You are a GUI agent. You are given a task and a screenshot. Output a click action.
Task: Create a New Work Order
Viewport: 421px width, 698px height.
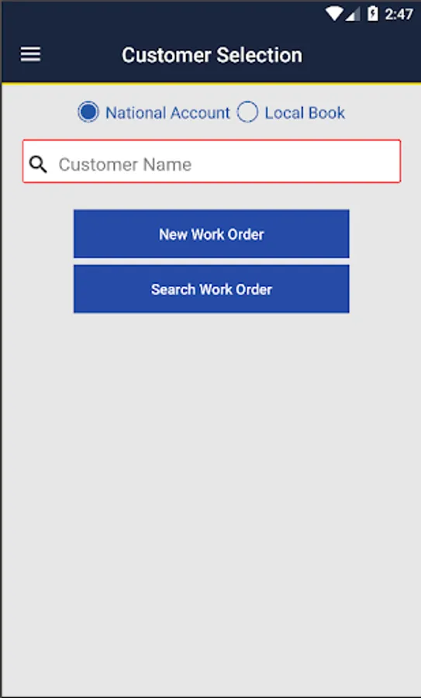pos(212,233)
